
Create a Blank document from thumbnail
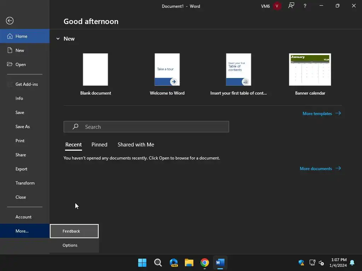coord(95,70)
